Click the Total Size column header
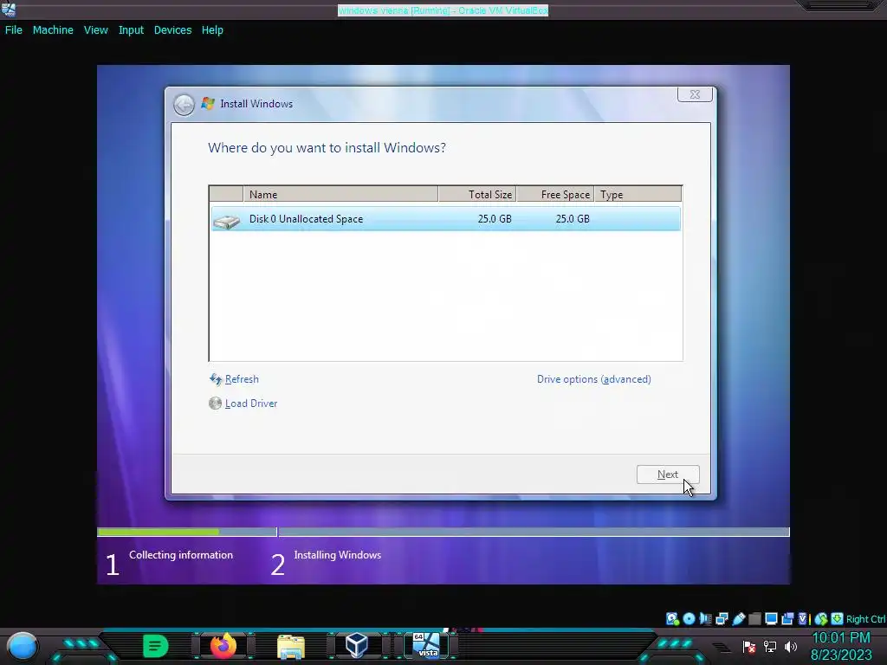This screenshot has height=665, width=887. [x=477, y=194]
